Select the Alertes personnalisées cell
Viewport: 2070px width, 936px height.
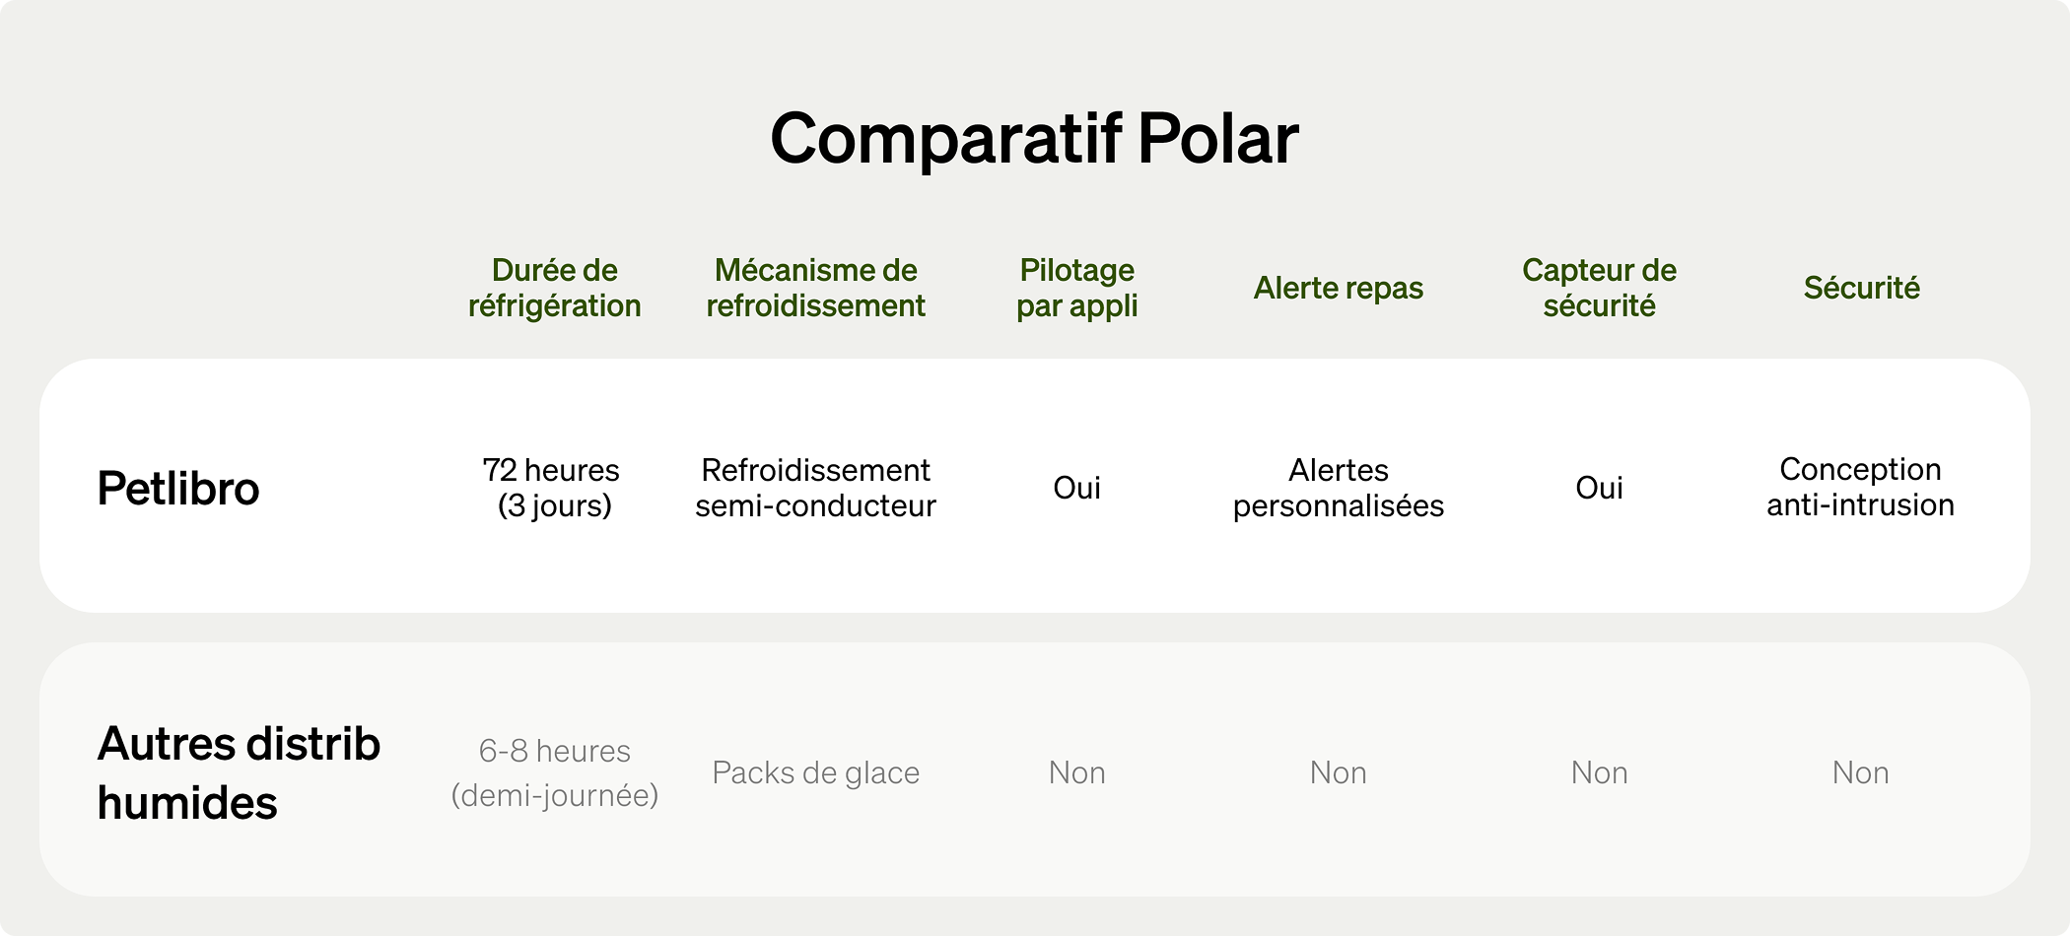click(x=1338, y=488)
